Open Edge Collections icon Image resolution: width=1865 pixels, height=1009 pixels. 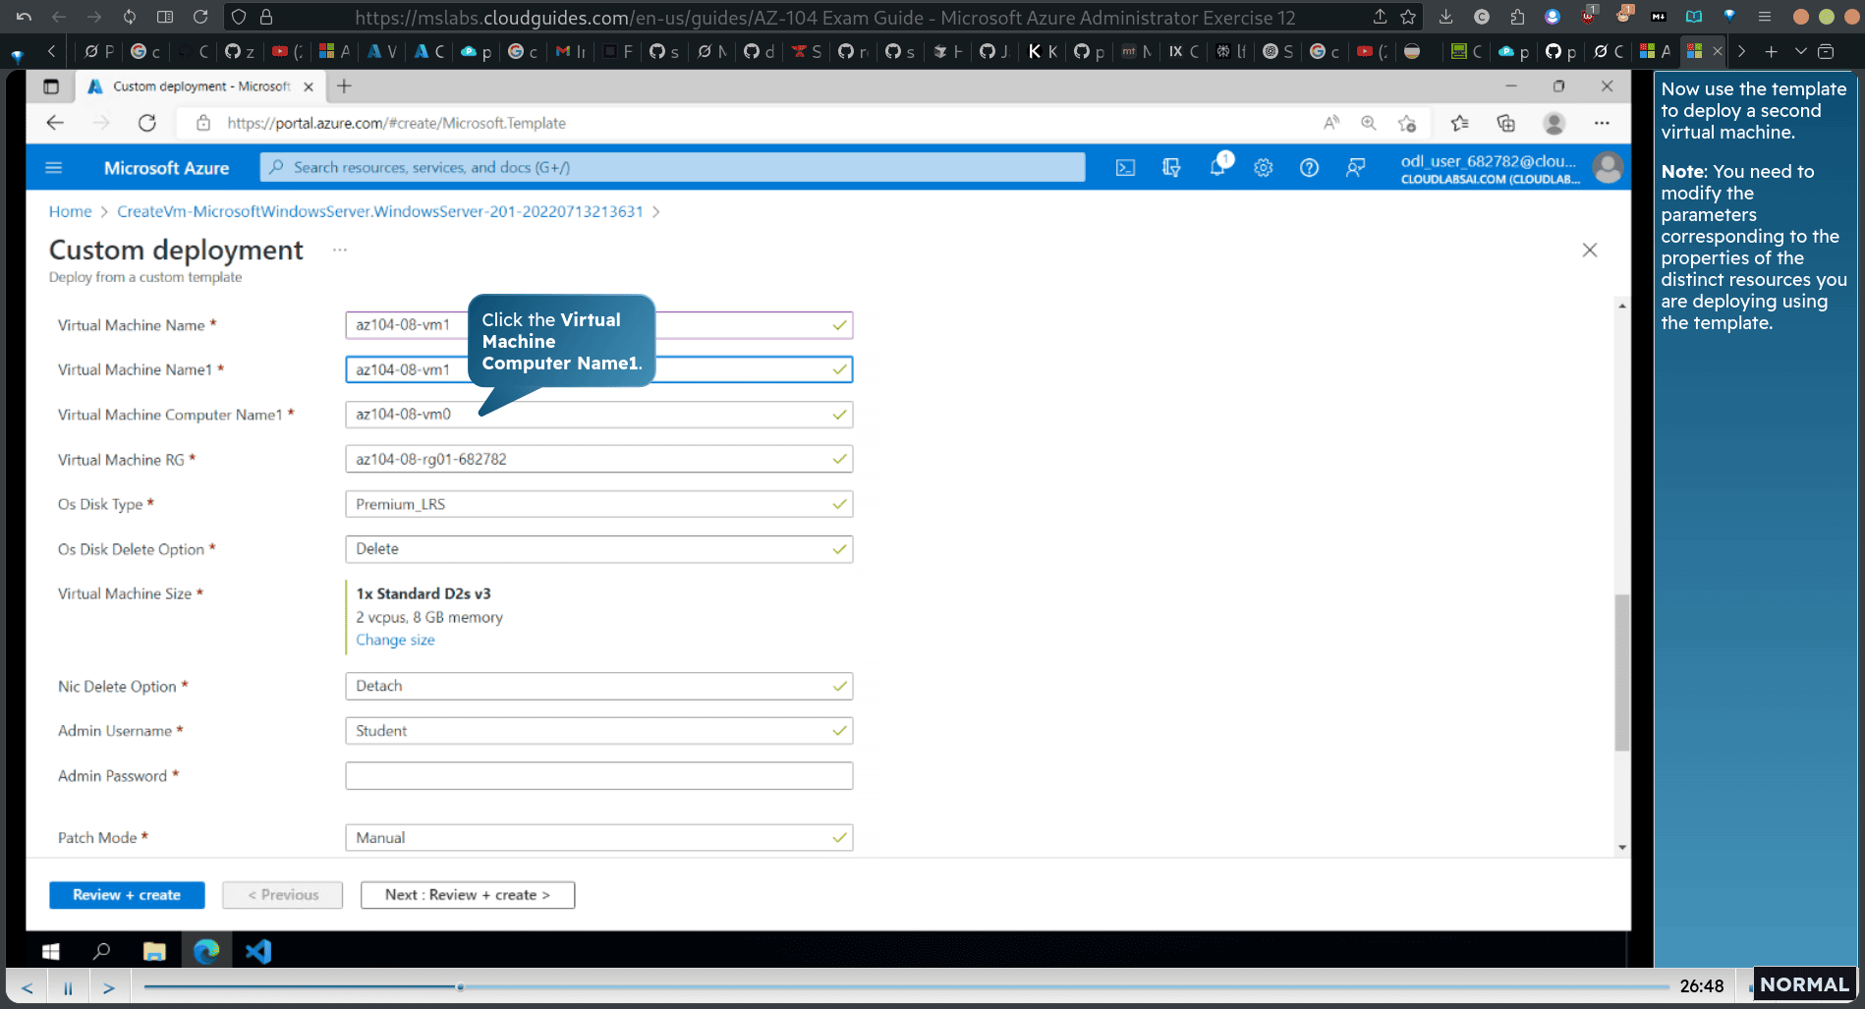1505,123
